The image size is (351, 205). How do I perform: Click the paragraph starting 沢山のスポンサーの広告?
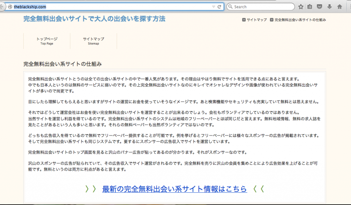pyautogui.click(x=173, y=166)
